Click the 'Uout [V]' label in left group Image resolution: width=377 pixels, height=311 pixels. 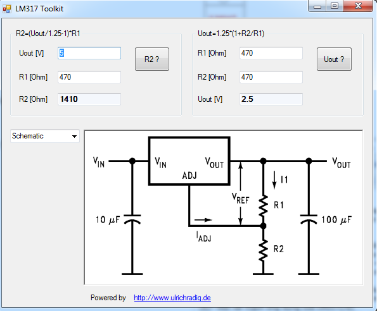click(x=31, y=53)
